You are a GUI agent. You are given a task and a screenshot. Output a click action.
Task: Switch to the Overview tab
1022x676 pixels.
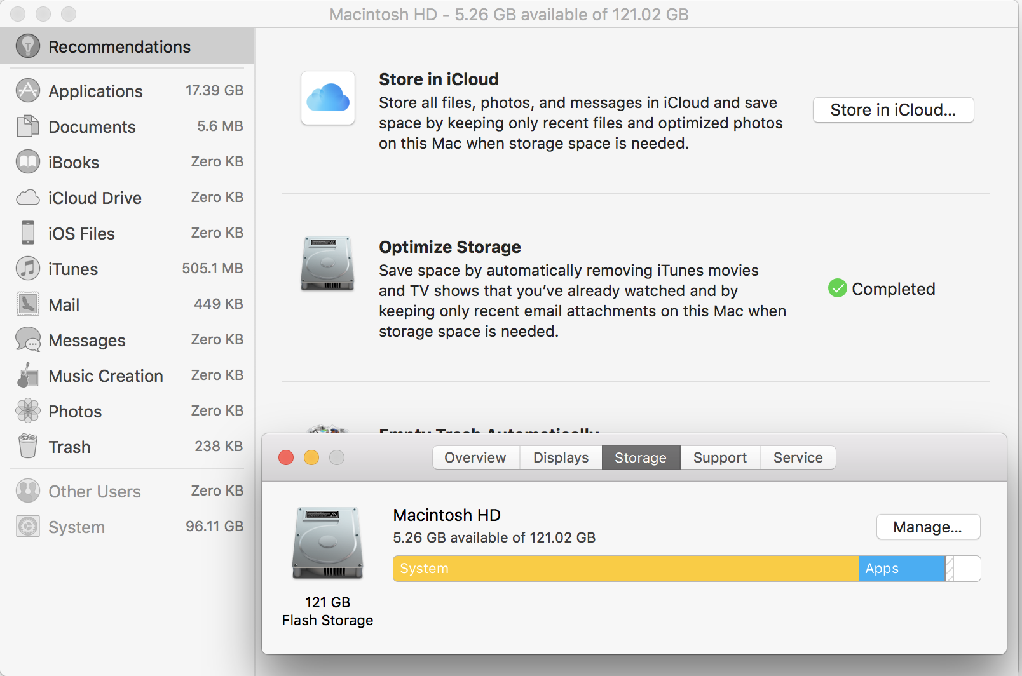475,457
